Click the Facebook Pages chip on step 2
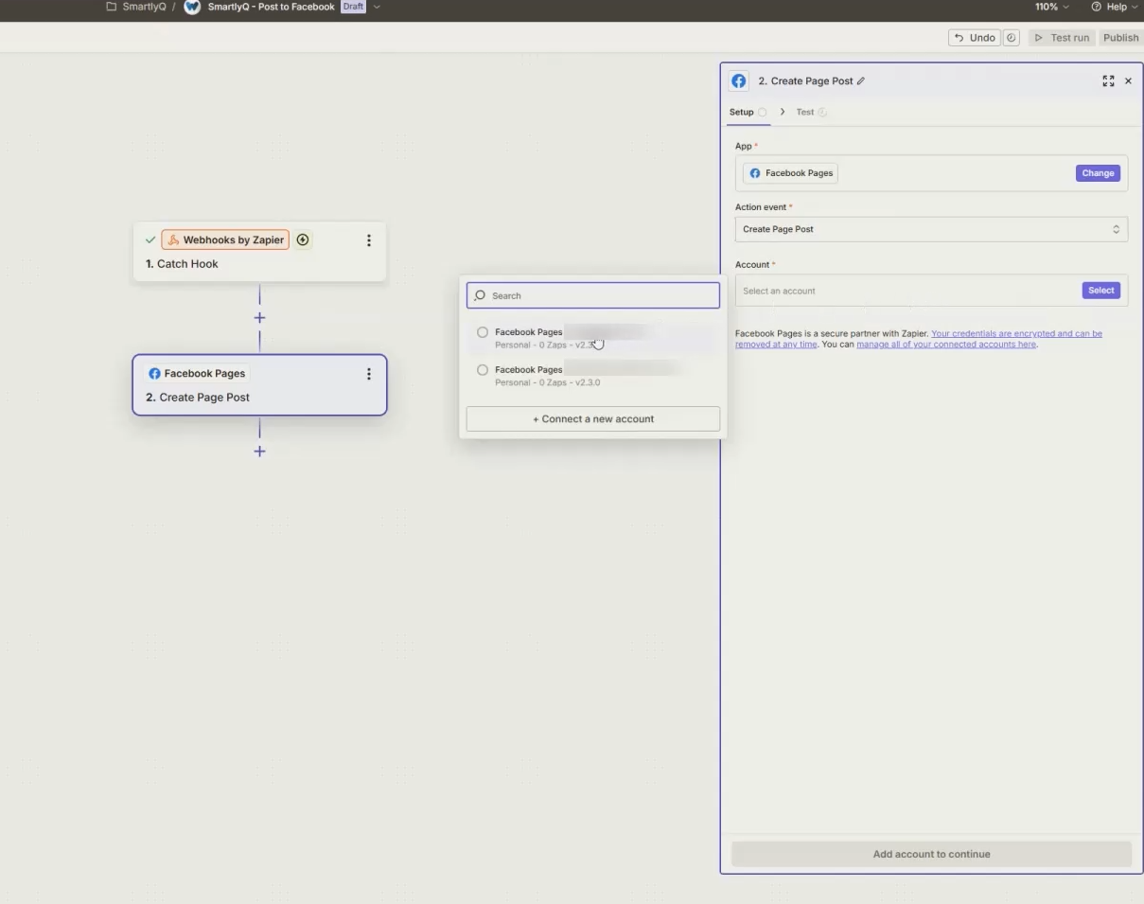 [x=197, y=374]
